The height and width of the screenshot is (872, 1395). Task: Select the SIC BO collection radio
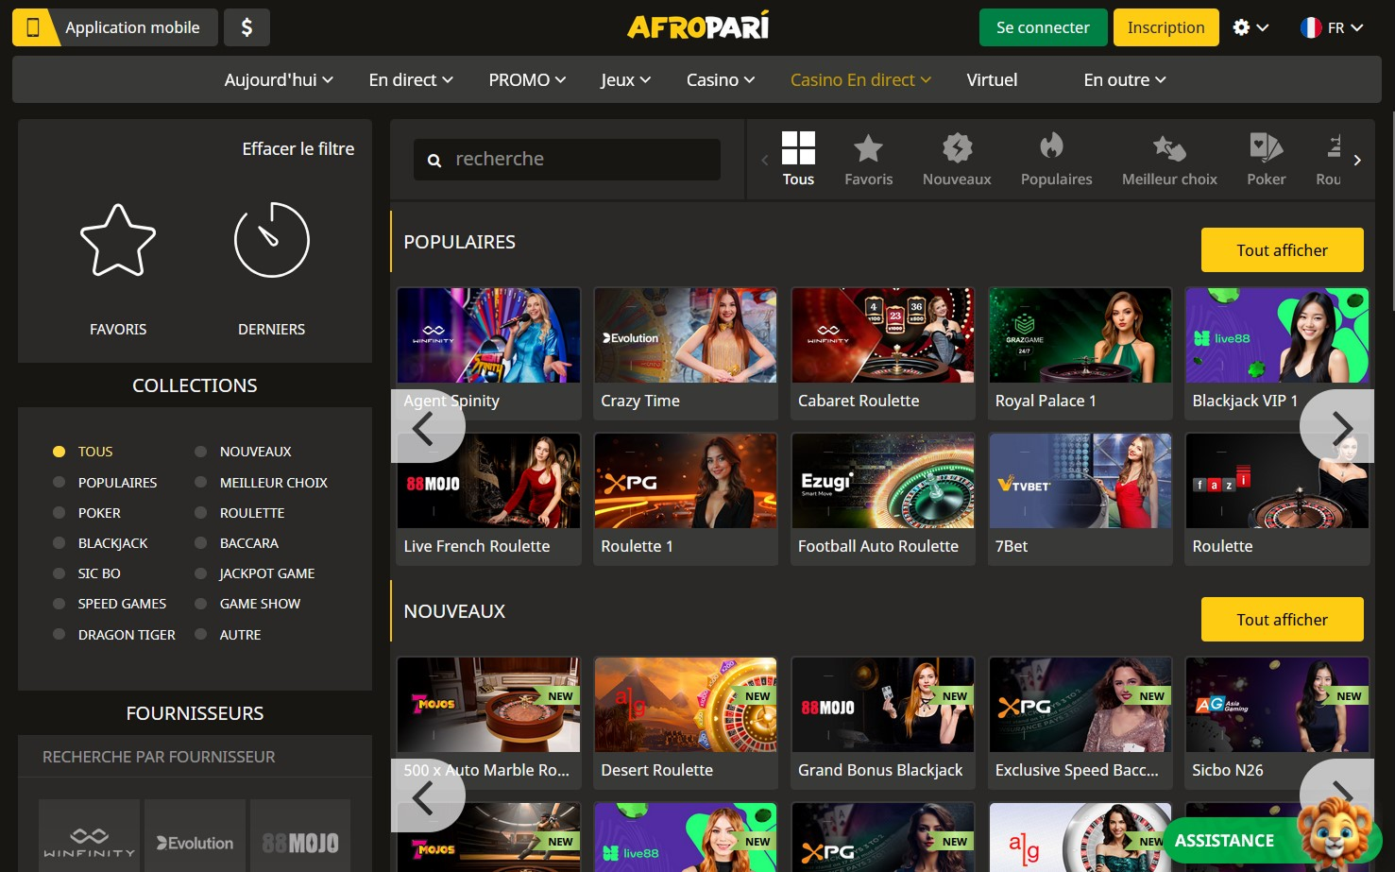pyautogui.click(x=59, y=573)
